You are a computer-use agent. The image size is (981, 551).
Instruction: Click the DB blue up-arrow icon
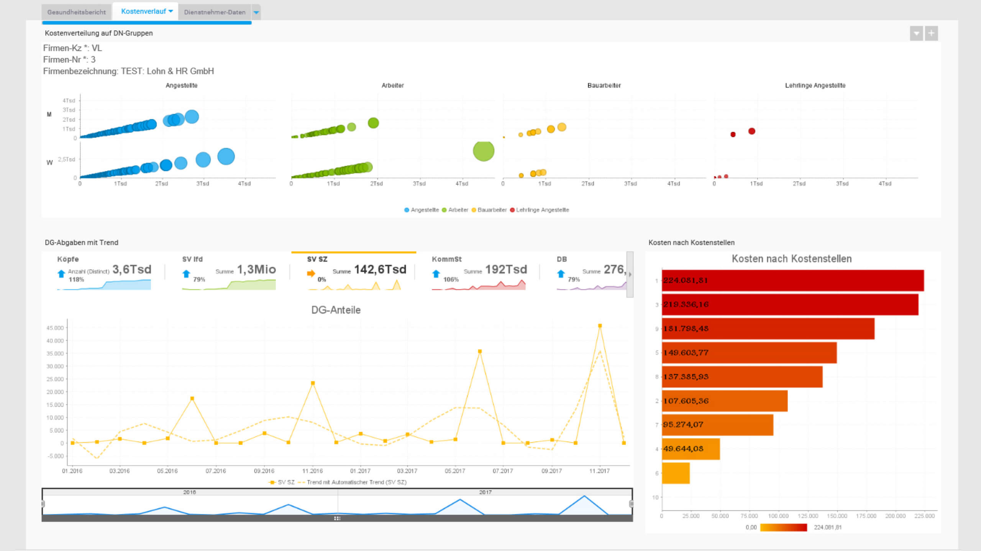pyautogui.click(x=561, y=274)
